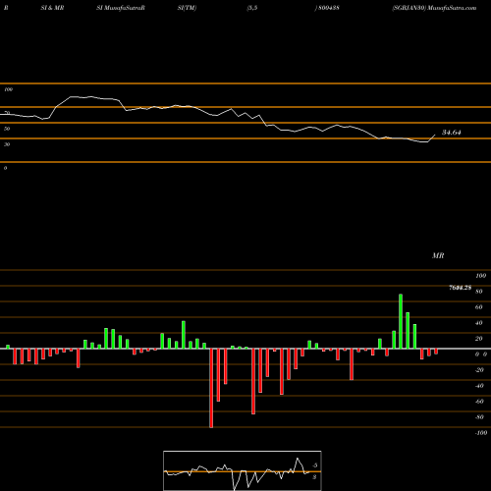Click the MR panel title
Screen dimensions: 491x491
[x=438, y=255]
